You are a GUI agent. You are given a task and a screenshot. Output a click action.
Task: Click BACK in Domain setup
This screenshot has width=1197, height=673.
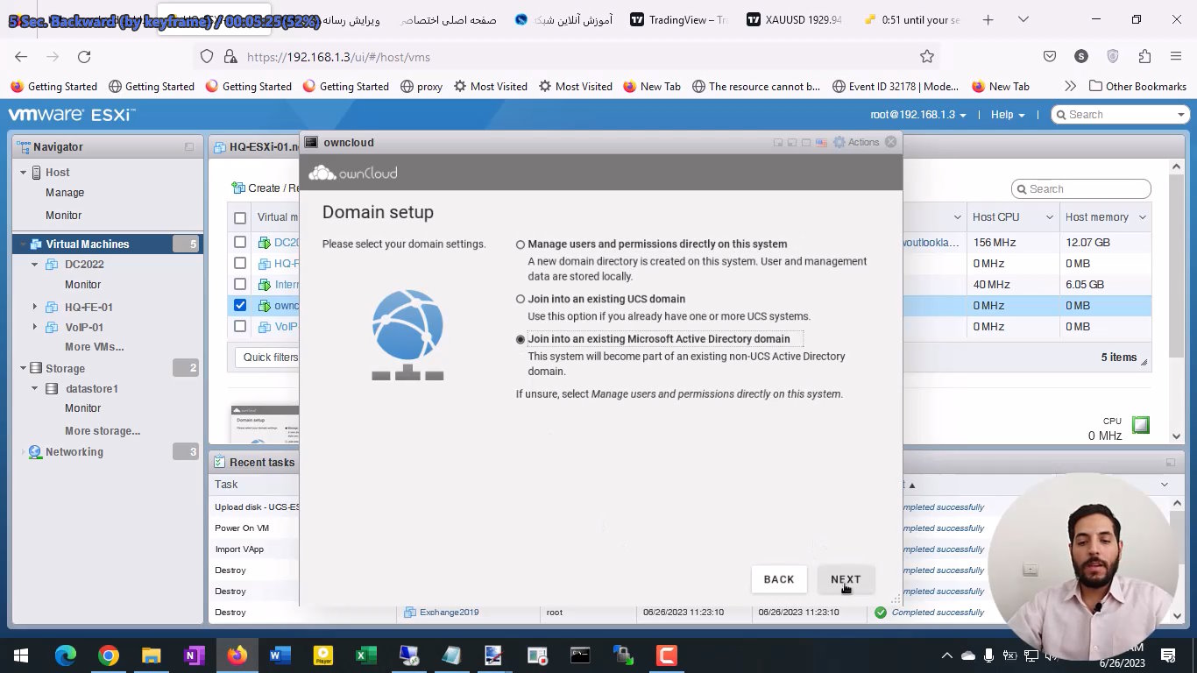[779, 579]
